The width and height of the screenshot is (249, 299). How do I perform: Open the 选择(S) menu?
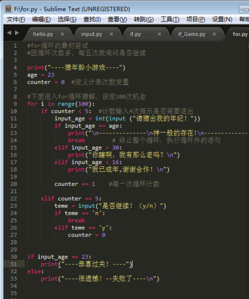click(x=67, y=19)
